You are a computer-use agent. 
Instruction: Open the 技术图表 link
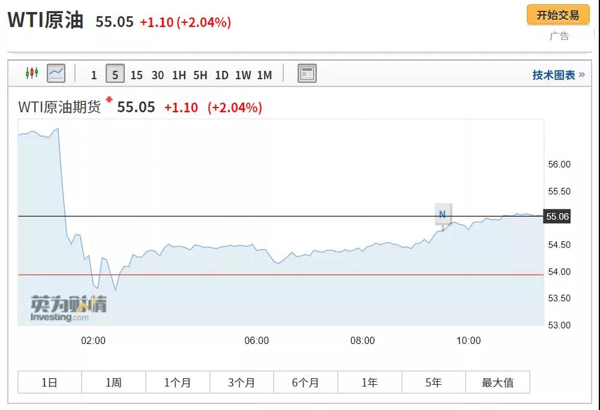tap(558, 75)
